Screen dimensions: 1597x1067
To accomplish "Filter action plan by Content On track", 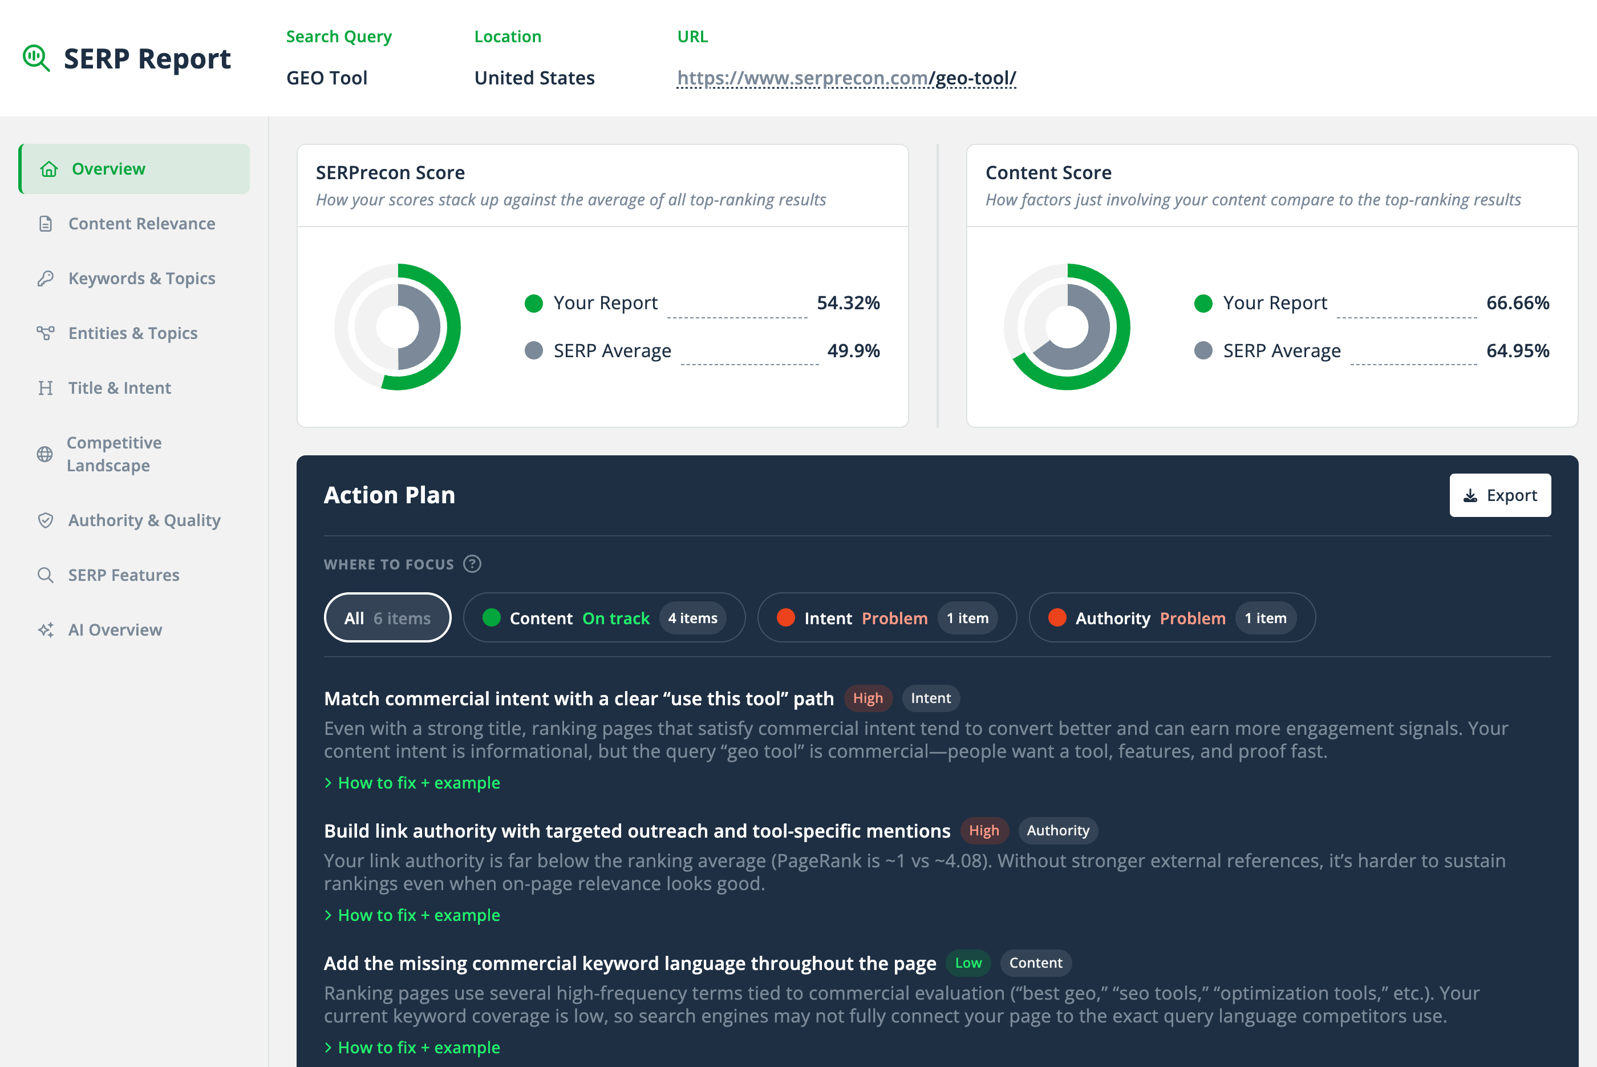I will coord(604,618).
